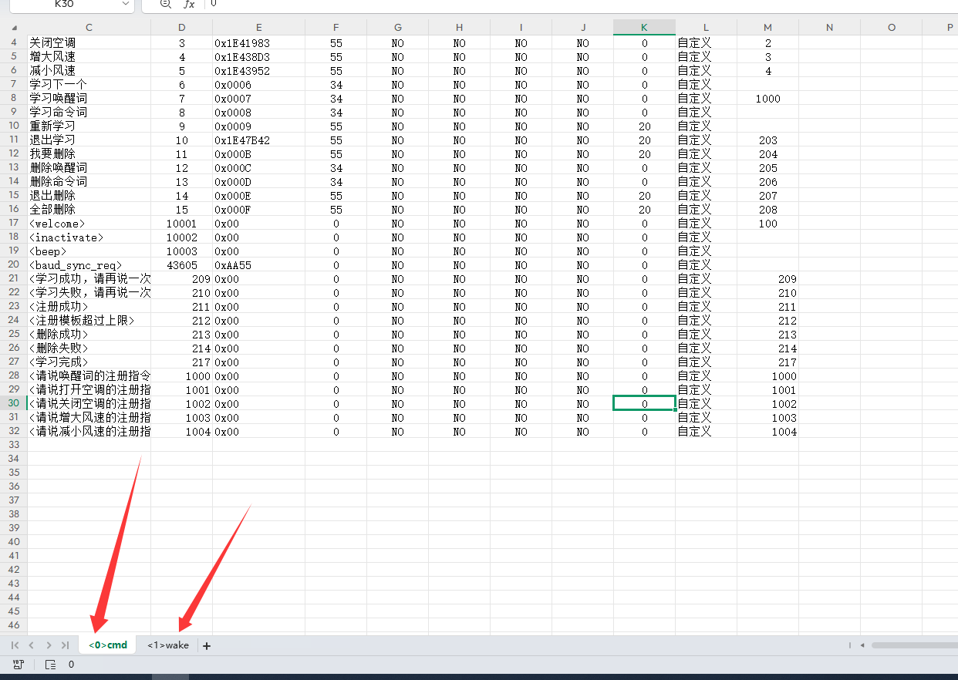Add a new sheet with plus icon

click(207, 646)
